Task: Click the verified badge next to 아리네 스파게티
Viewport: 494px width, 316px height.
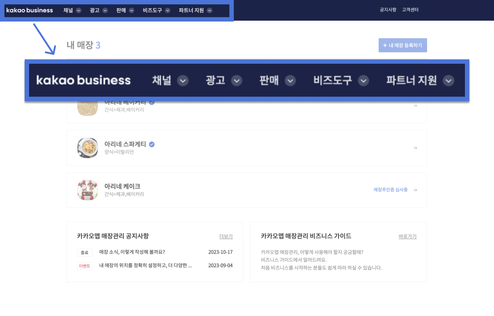Action: (152, 144)
